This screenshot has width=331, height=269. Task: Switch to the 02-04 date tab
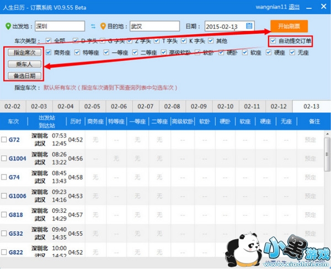(66, 106)
